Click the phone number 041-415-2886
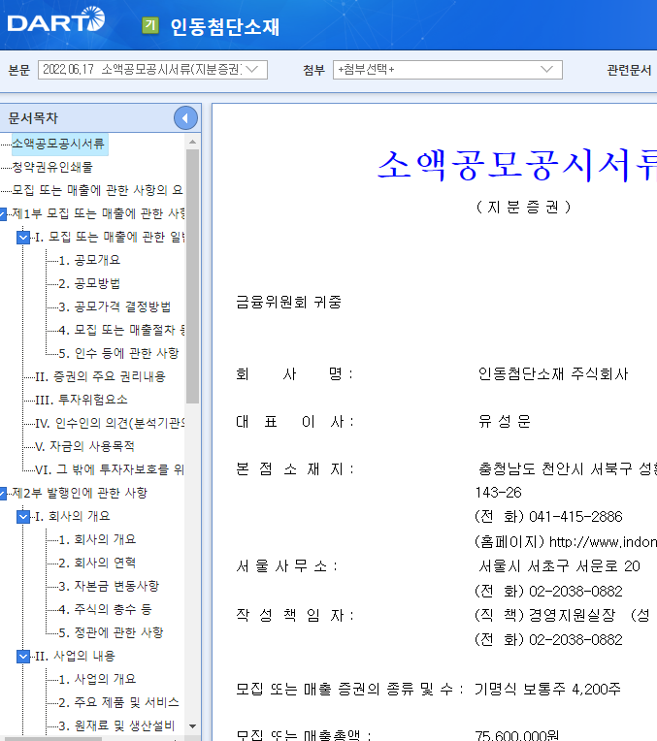The image size is (657, 741). (x=575, y=517)
